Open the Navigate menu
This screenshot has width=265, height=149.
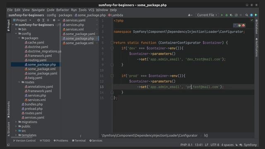38,10
